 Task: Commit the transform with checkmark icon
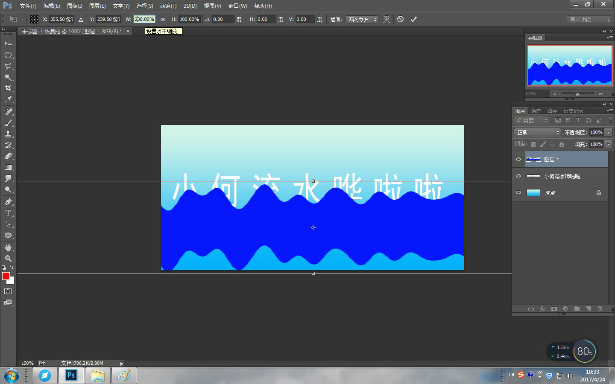pyautogui.click(x=413, y=19)
